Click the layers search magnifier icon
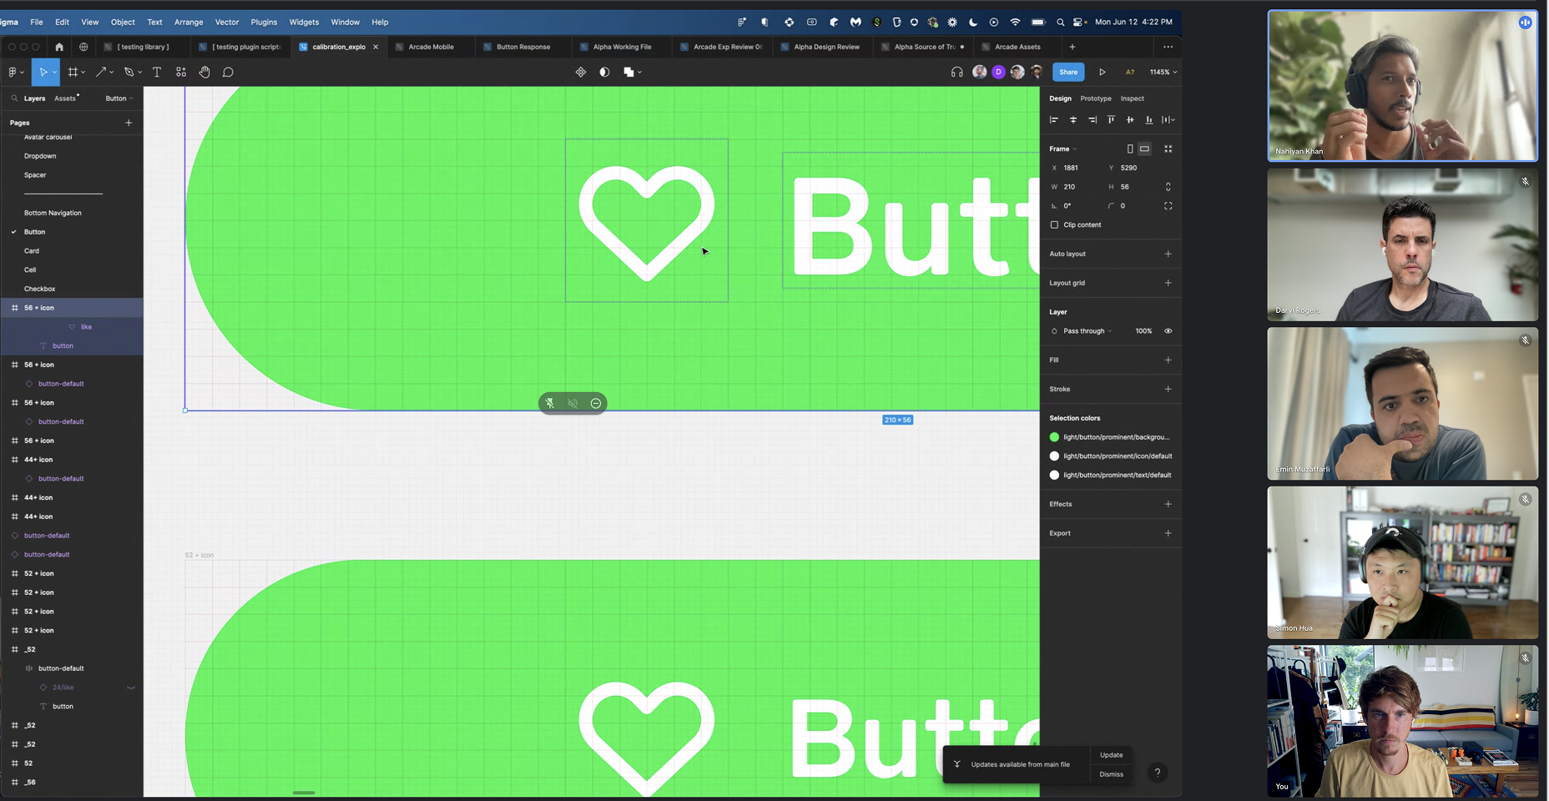Viewport: 1549px width, 801px height. click(14, 98)
